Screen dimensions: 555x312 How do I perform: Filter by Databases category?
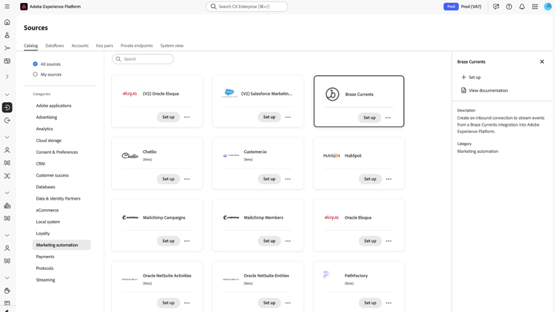pos(45,187)
